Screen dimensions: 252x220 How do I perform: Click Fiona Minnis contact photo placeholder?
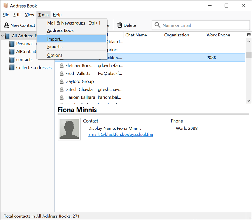pyautogui.click(x=69, y=129)
